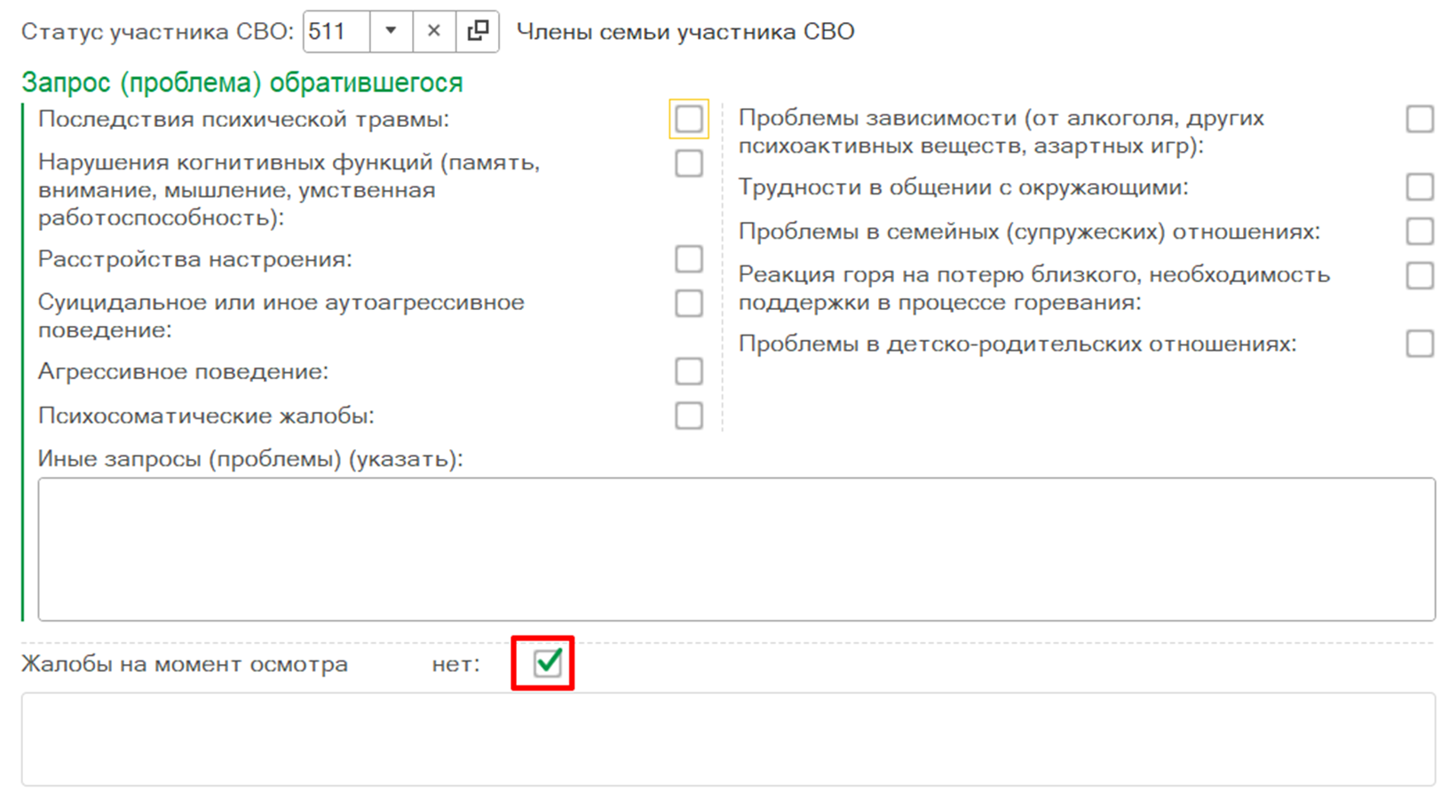Open the Статус участника СВО record form
Image resolution: width=1449 pixels, height=791 pixels.
click(478, 31)
